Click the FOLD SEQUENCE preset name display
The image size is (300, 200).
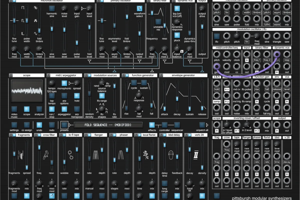109,125
